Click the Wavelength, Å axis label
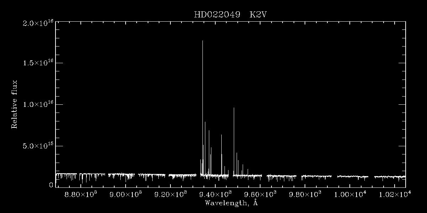 point(231,203)
